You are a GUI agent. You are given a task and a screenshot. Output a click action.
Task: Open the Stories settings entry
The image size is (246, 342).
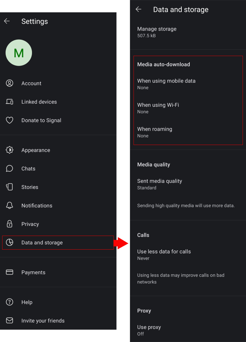coord(30,187)
